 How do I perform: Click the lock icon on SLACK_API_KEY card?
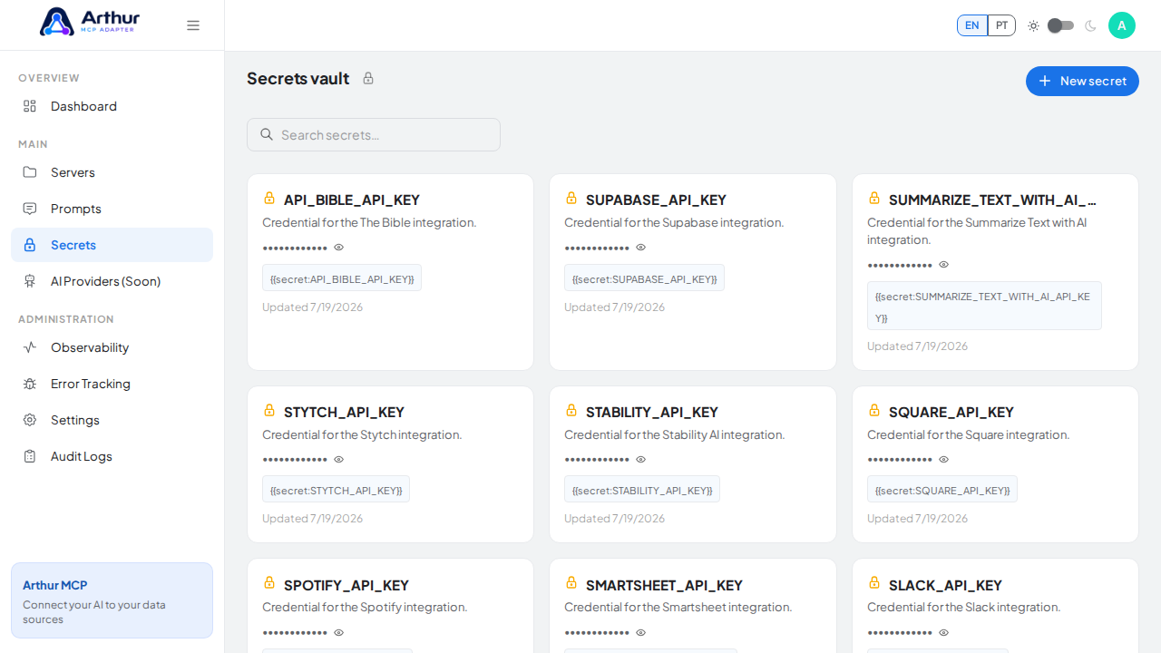click(x=874, y=582)
